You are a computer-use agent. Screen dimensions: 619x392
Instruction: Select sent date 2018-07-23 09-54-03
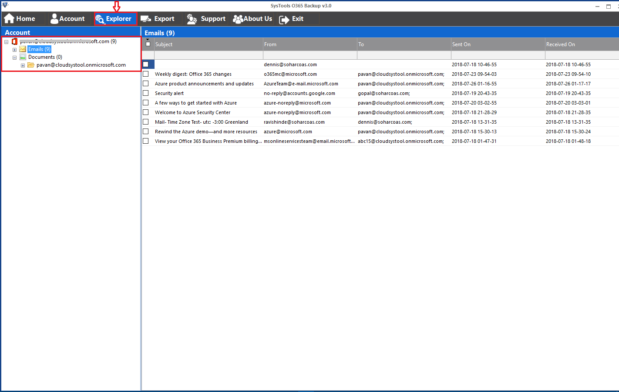(x=474, y=74)
